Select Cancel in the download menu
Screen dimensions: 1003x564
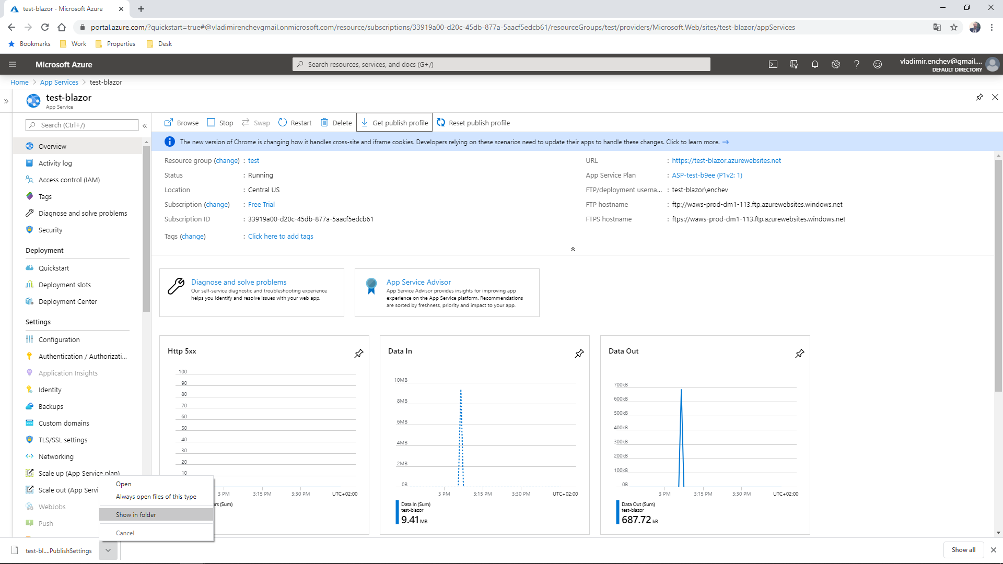click(x=156, y=533)
